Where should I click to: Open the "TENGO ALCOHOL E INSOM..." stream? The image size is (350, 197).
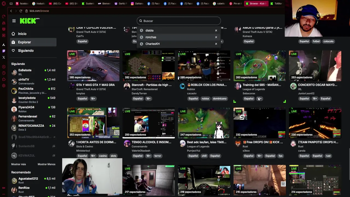click(151, 142)
